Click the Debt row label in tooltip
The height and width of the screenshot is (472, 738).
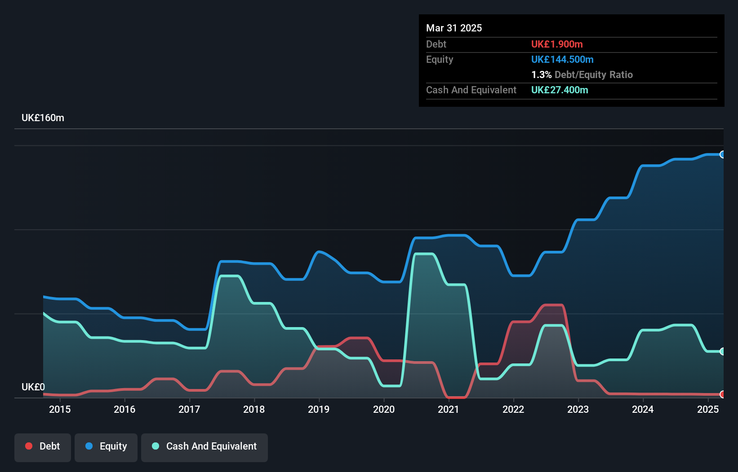tap(436, 44)
